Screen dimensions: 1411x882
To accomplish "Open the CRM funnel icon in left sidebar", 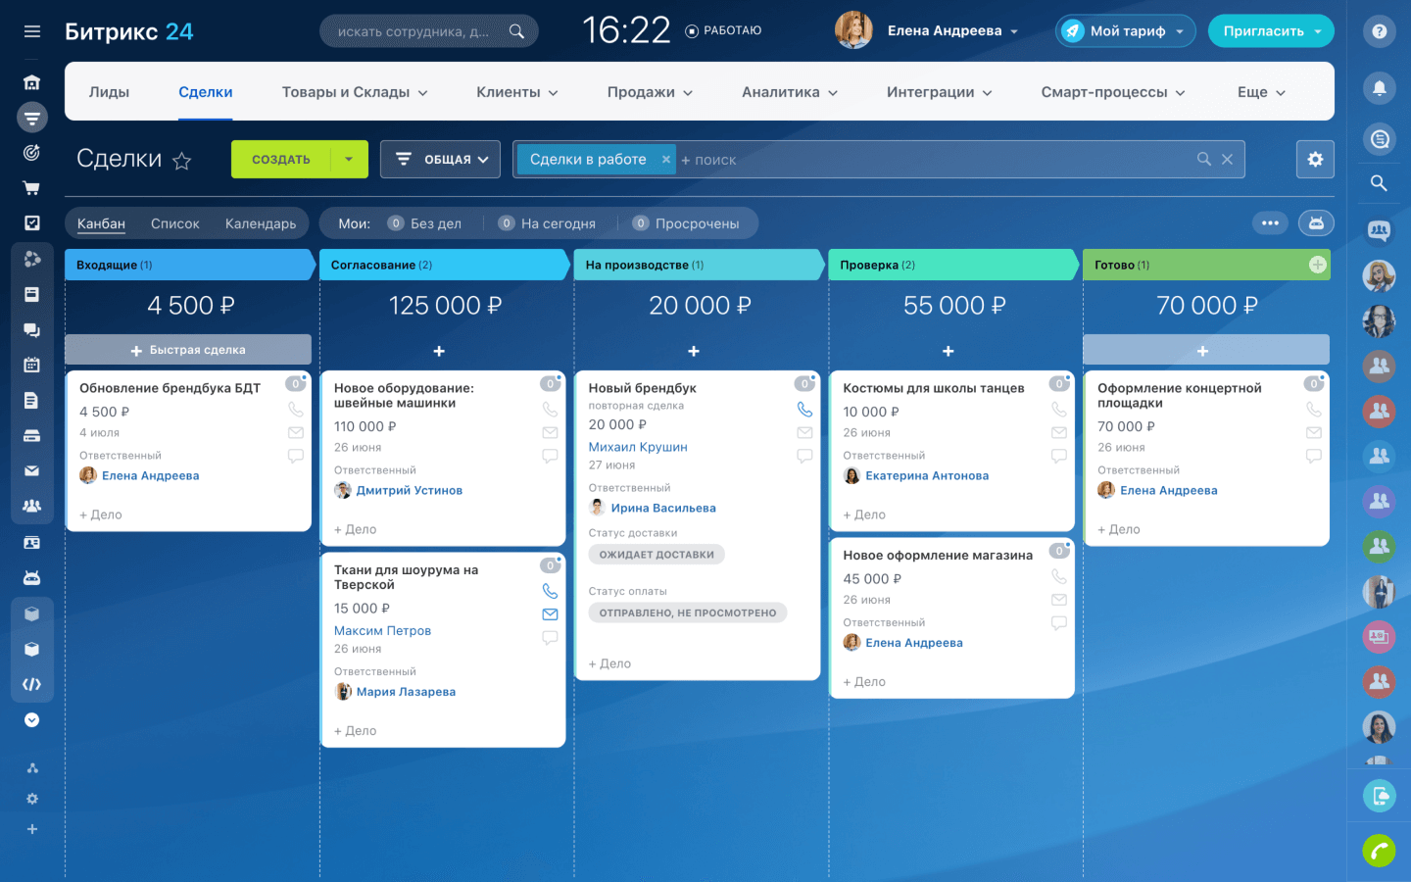I will pos(32,117).
